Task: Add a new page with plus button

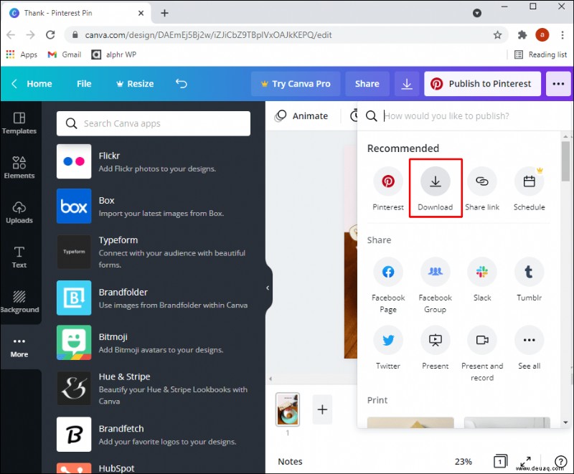Action: (322, 409)
